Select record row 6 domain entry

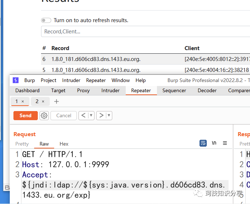point(96,59)
